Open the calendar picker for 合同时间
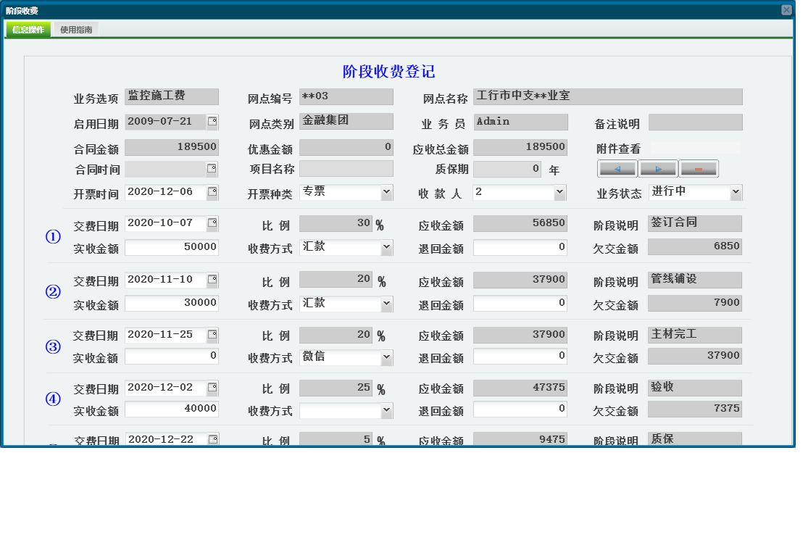 pyautogui.click(x=212, y=168)
